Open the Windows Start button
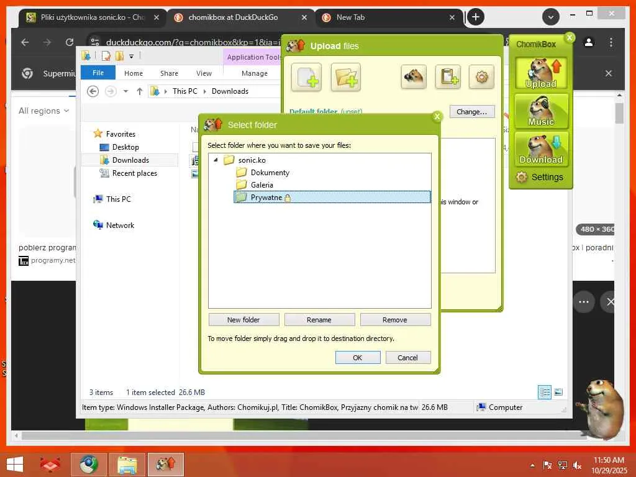The width and height of the screenshot is (636, 477). 16,464
